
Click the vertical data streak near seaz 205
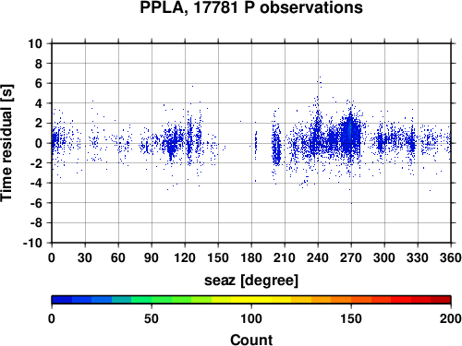276,145
